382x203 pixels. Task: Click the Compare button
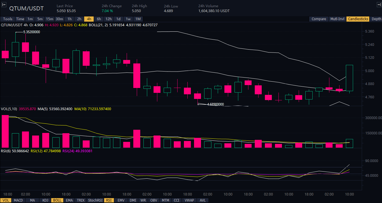(319, 19)
